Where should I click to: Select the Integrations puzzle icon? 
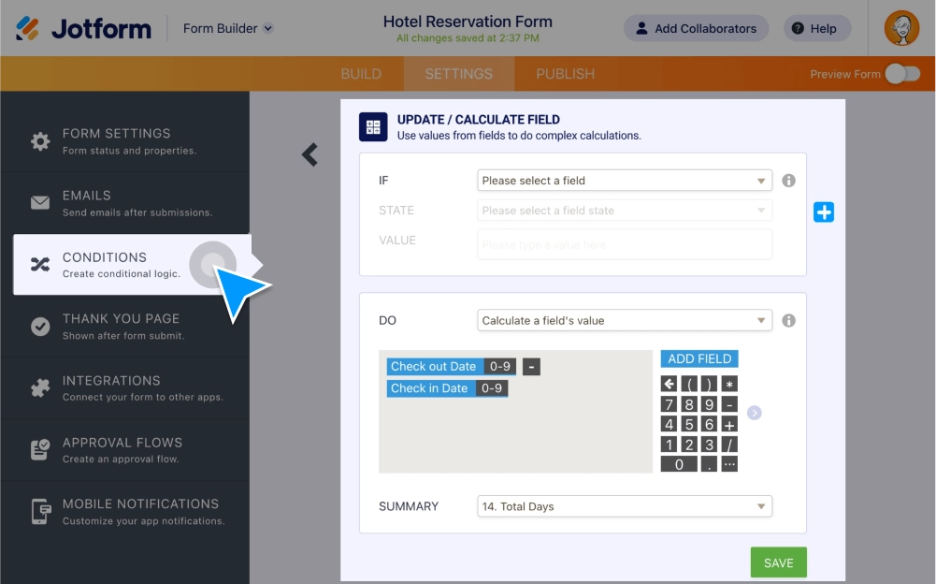39,387
